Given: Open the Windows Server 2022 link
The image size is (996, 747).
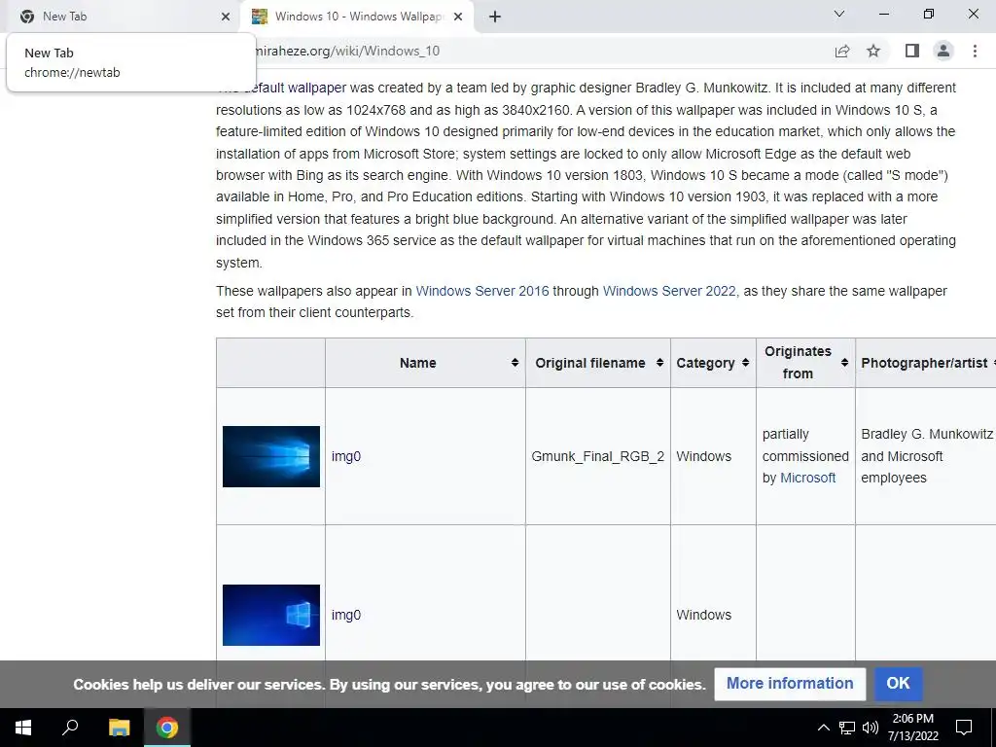Looking at the screenshot, I should coord(669,291).
